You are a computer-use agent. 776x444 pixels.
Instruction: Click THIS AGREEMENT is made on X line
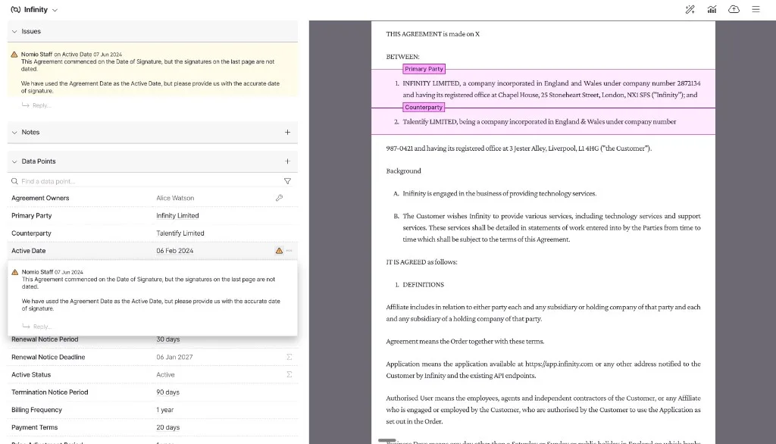(x=433, y=34)
